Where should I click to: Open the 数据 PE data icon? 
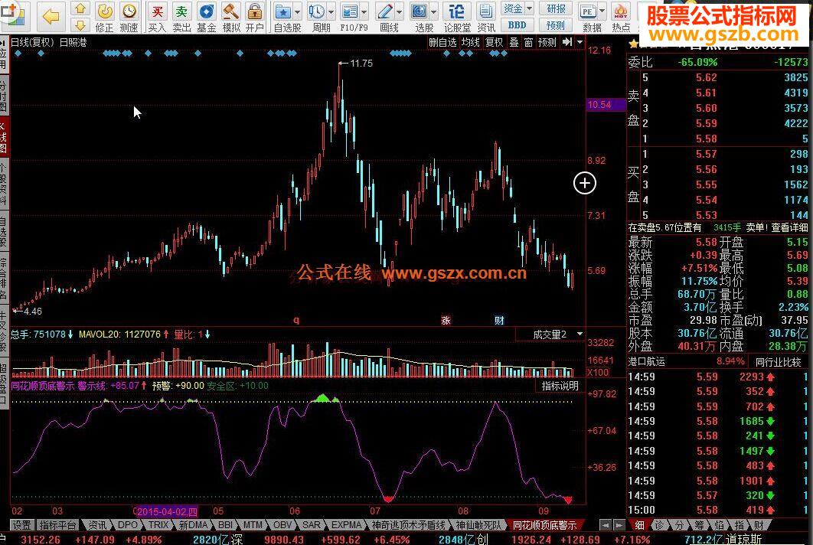tap(587, 11)
